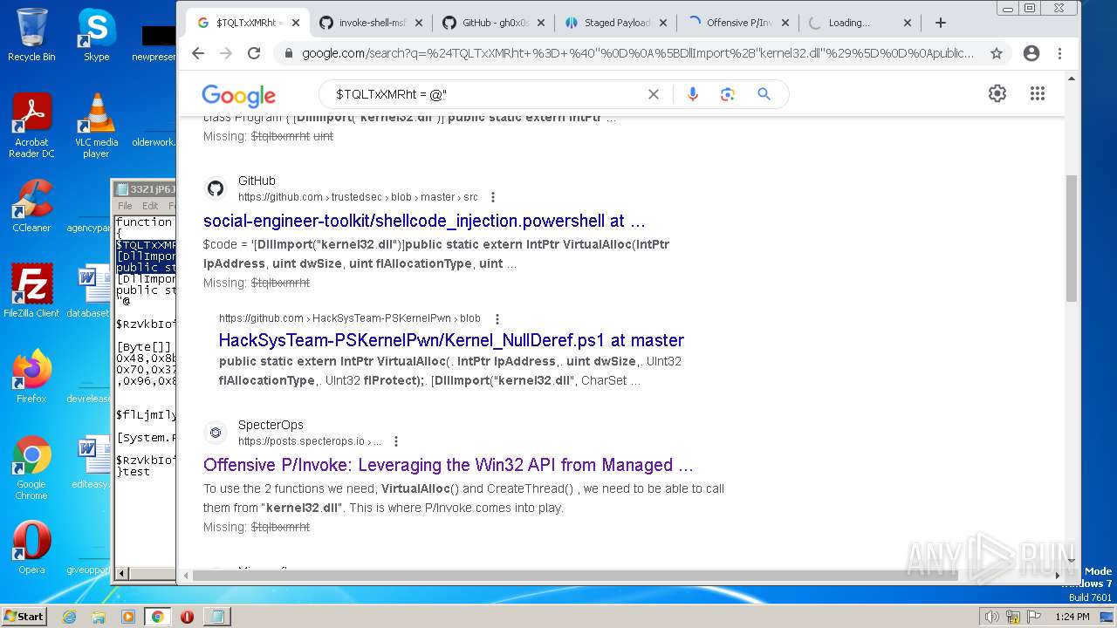Start voice search with the microphone
This screenshot has width=1117, height=628.
(x=693, y=94)
